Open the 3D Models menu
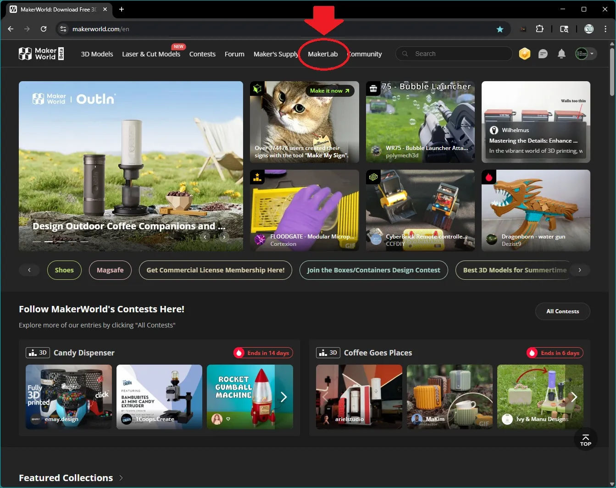Screen dimensions: 616x488 [97, 54]
